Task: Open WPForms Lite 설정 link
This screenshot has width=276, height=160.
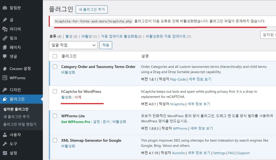Action: pos(96,122)
